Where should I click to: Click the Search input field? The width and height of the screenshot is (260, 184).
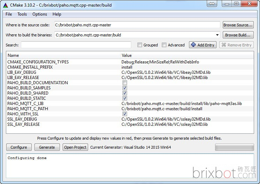pyautogui.click(x=76, y=45)
